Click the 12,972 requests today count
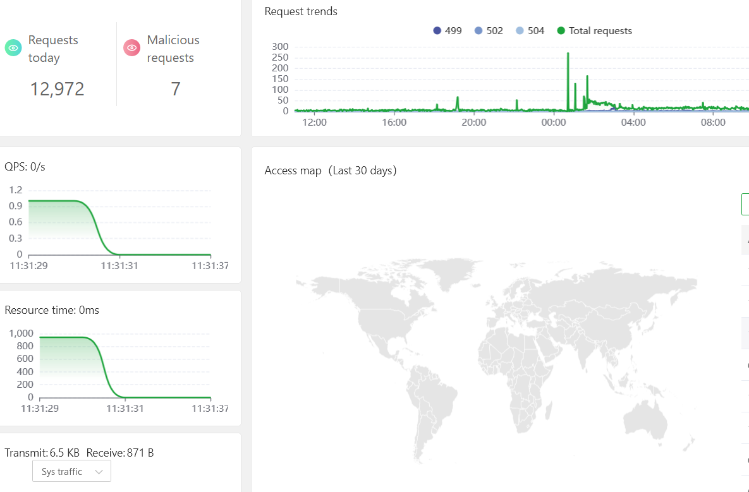This screenshot has width=749, height=492. click(57, 89)
